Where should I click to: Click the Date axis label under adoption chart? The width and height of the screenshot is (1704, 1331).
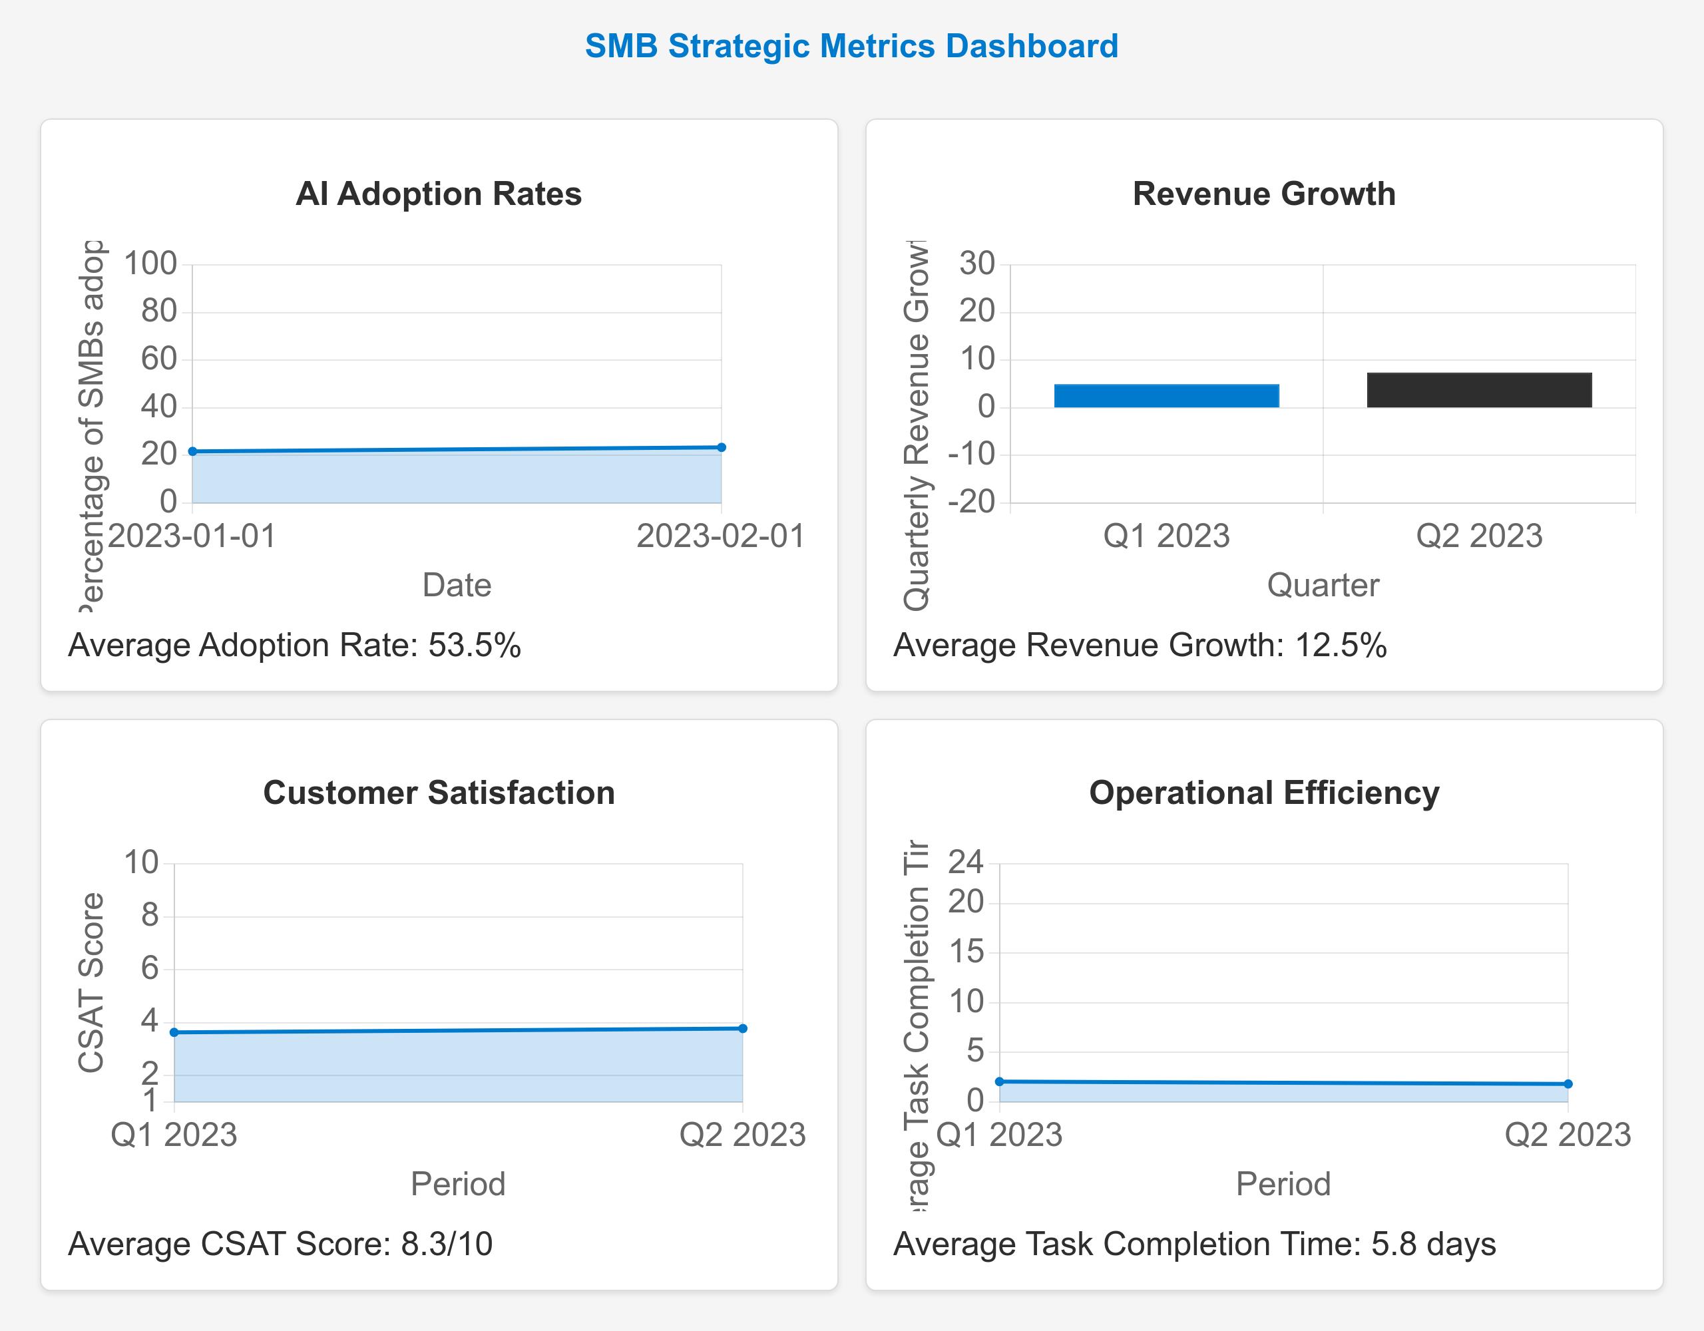coord(457,585)
